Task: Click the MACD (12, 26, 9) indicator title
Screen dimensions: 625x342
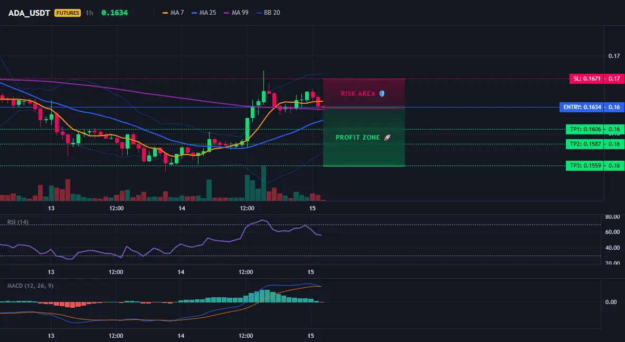Action: pos(30,286)
